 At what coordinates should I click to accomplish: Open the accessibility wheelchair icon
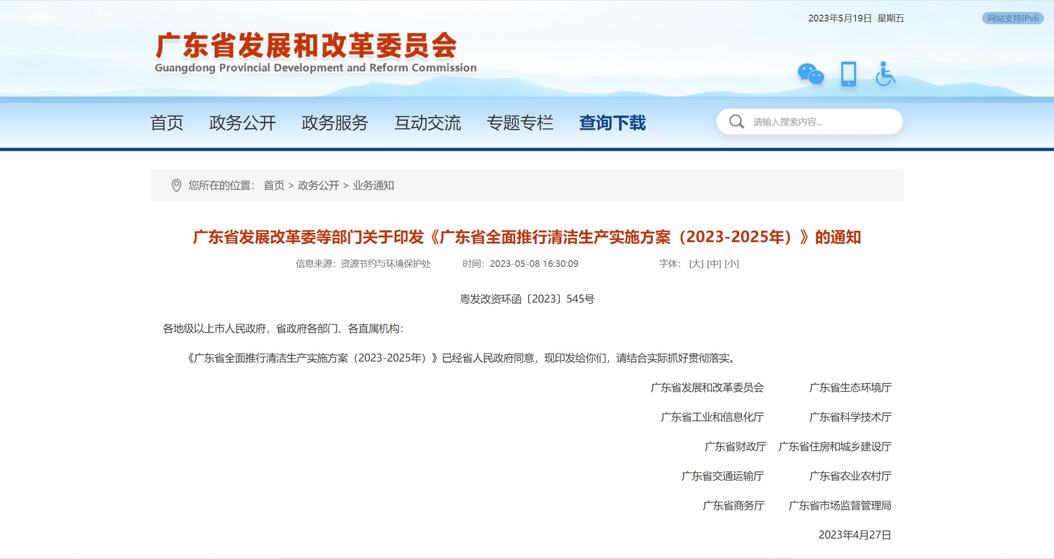coord(886,74)
